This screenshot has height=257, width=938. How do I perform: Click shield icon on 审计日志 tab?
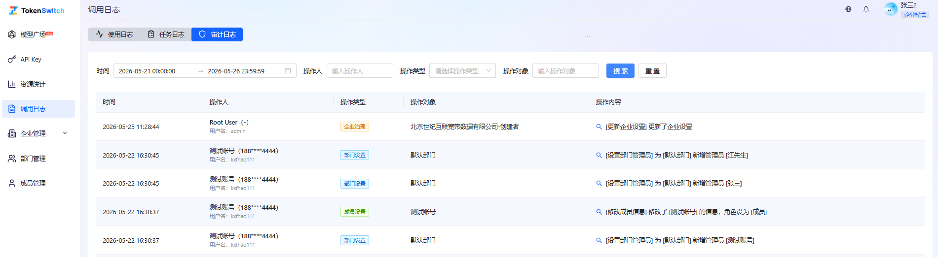tap(202, 34)
